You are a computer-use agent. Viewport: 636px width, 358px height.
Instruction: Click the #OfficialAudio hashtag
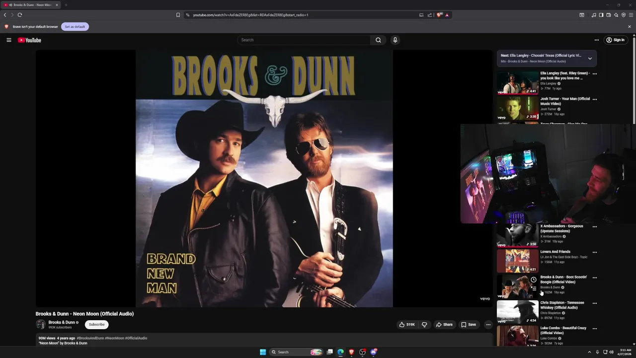[136, 338]
